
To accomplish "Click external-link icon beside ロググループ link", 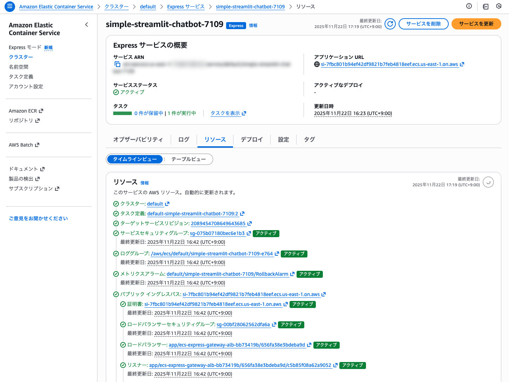I will coord(277,254).
